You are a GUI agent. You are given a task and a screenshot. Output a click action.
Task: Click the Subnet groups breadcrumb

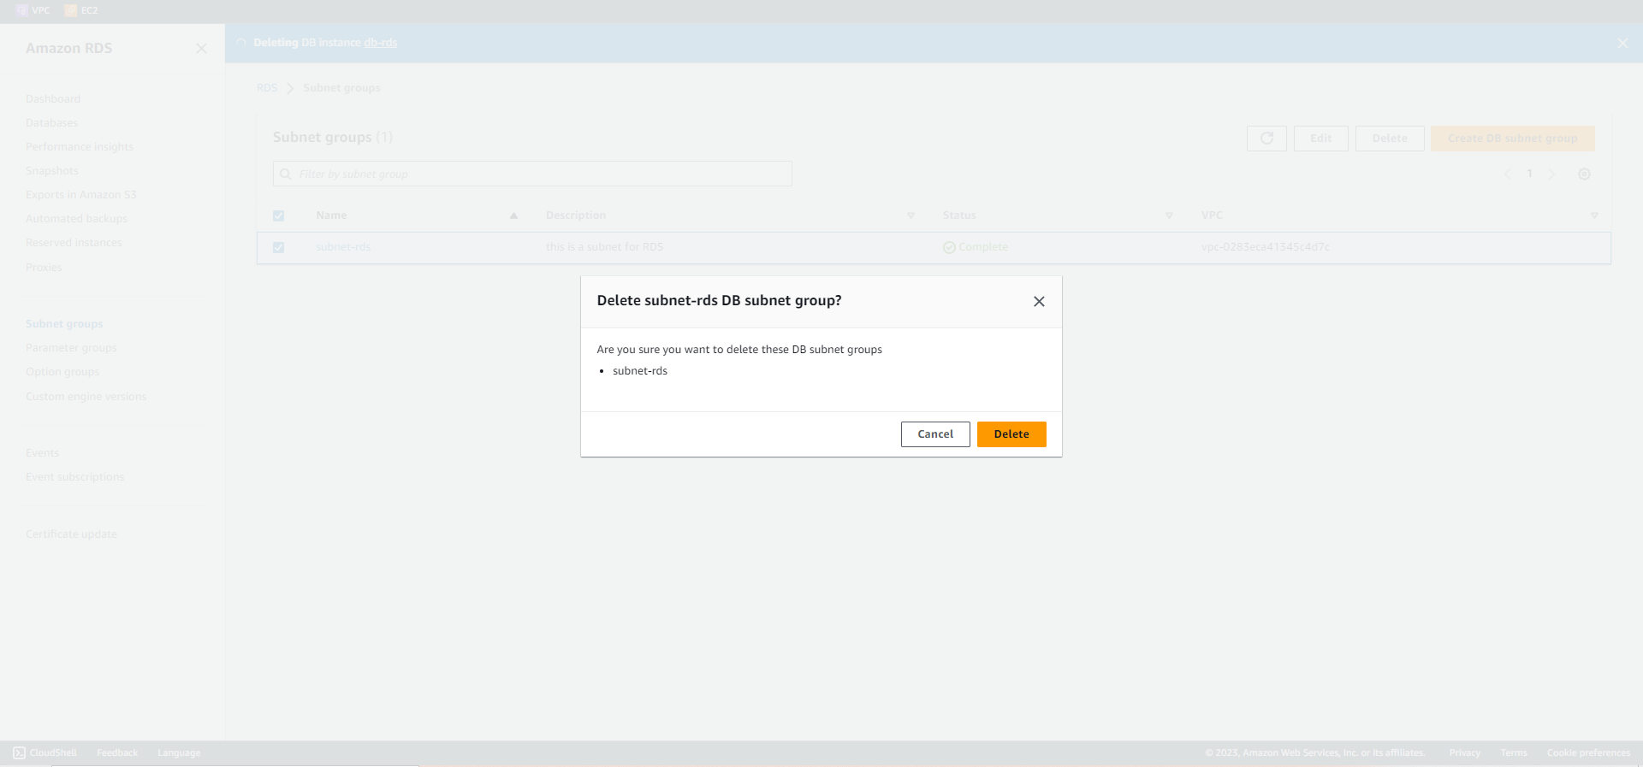(x=341, y=88)
